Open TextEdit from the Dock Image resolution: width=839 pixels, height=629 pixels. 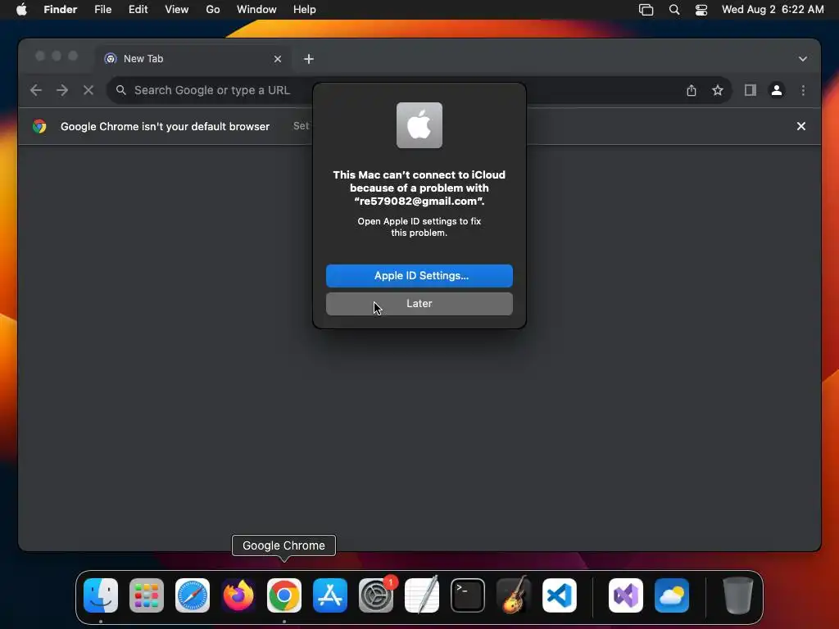pos(422,595)
